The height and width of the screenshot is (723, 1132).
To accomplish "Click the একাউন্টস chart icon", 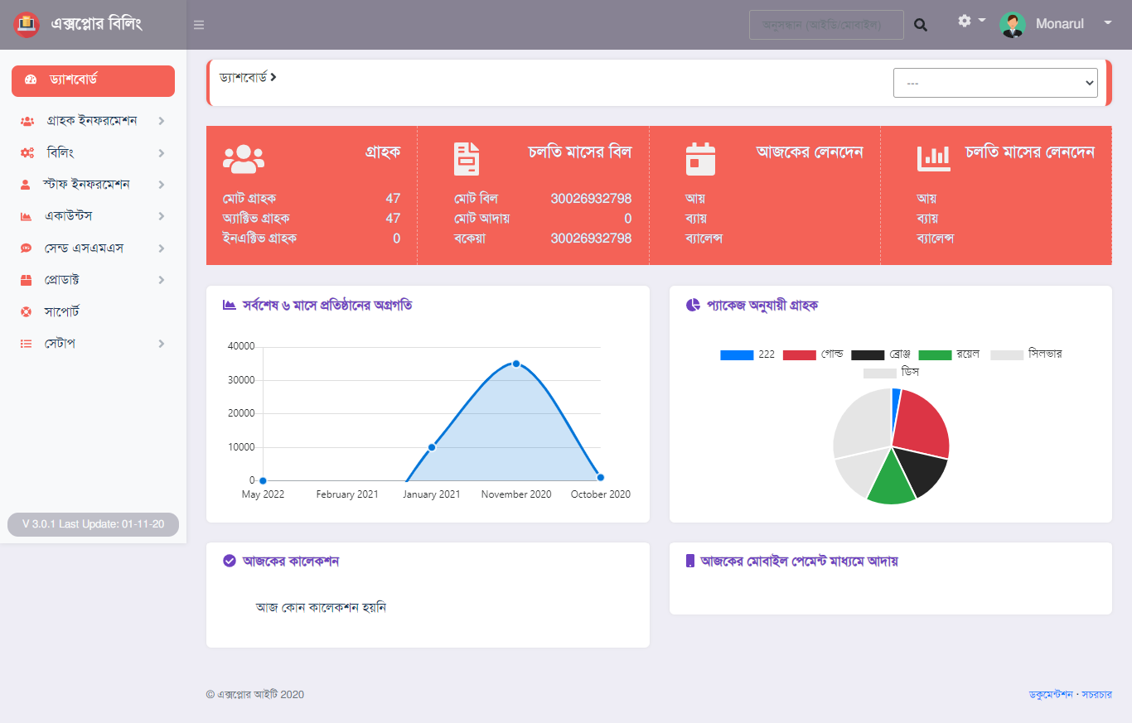I will point(26,216).
